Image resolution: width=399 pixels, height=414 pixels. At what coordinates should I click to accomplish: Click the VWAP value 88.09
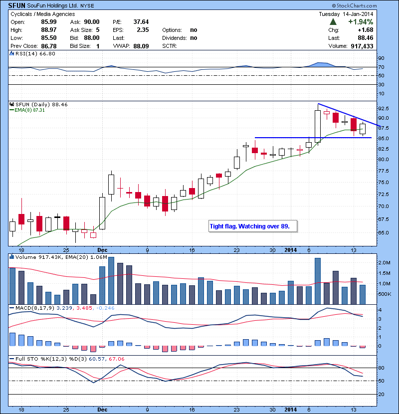point(141,46)
